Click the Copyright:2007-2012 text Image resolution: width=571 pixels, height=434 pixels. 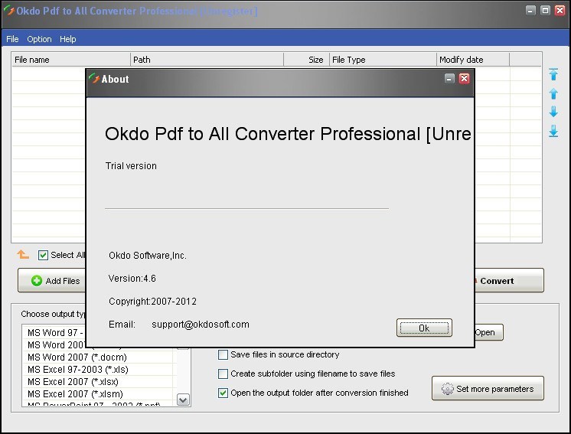[x=152, y=302]
